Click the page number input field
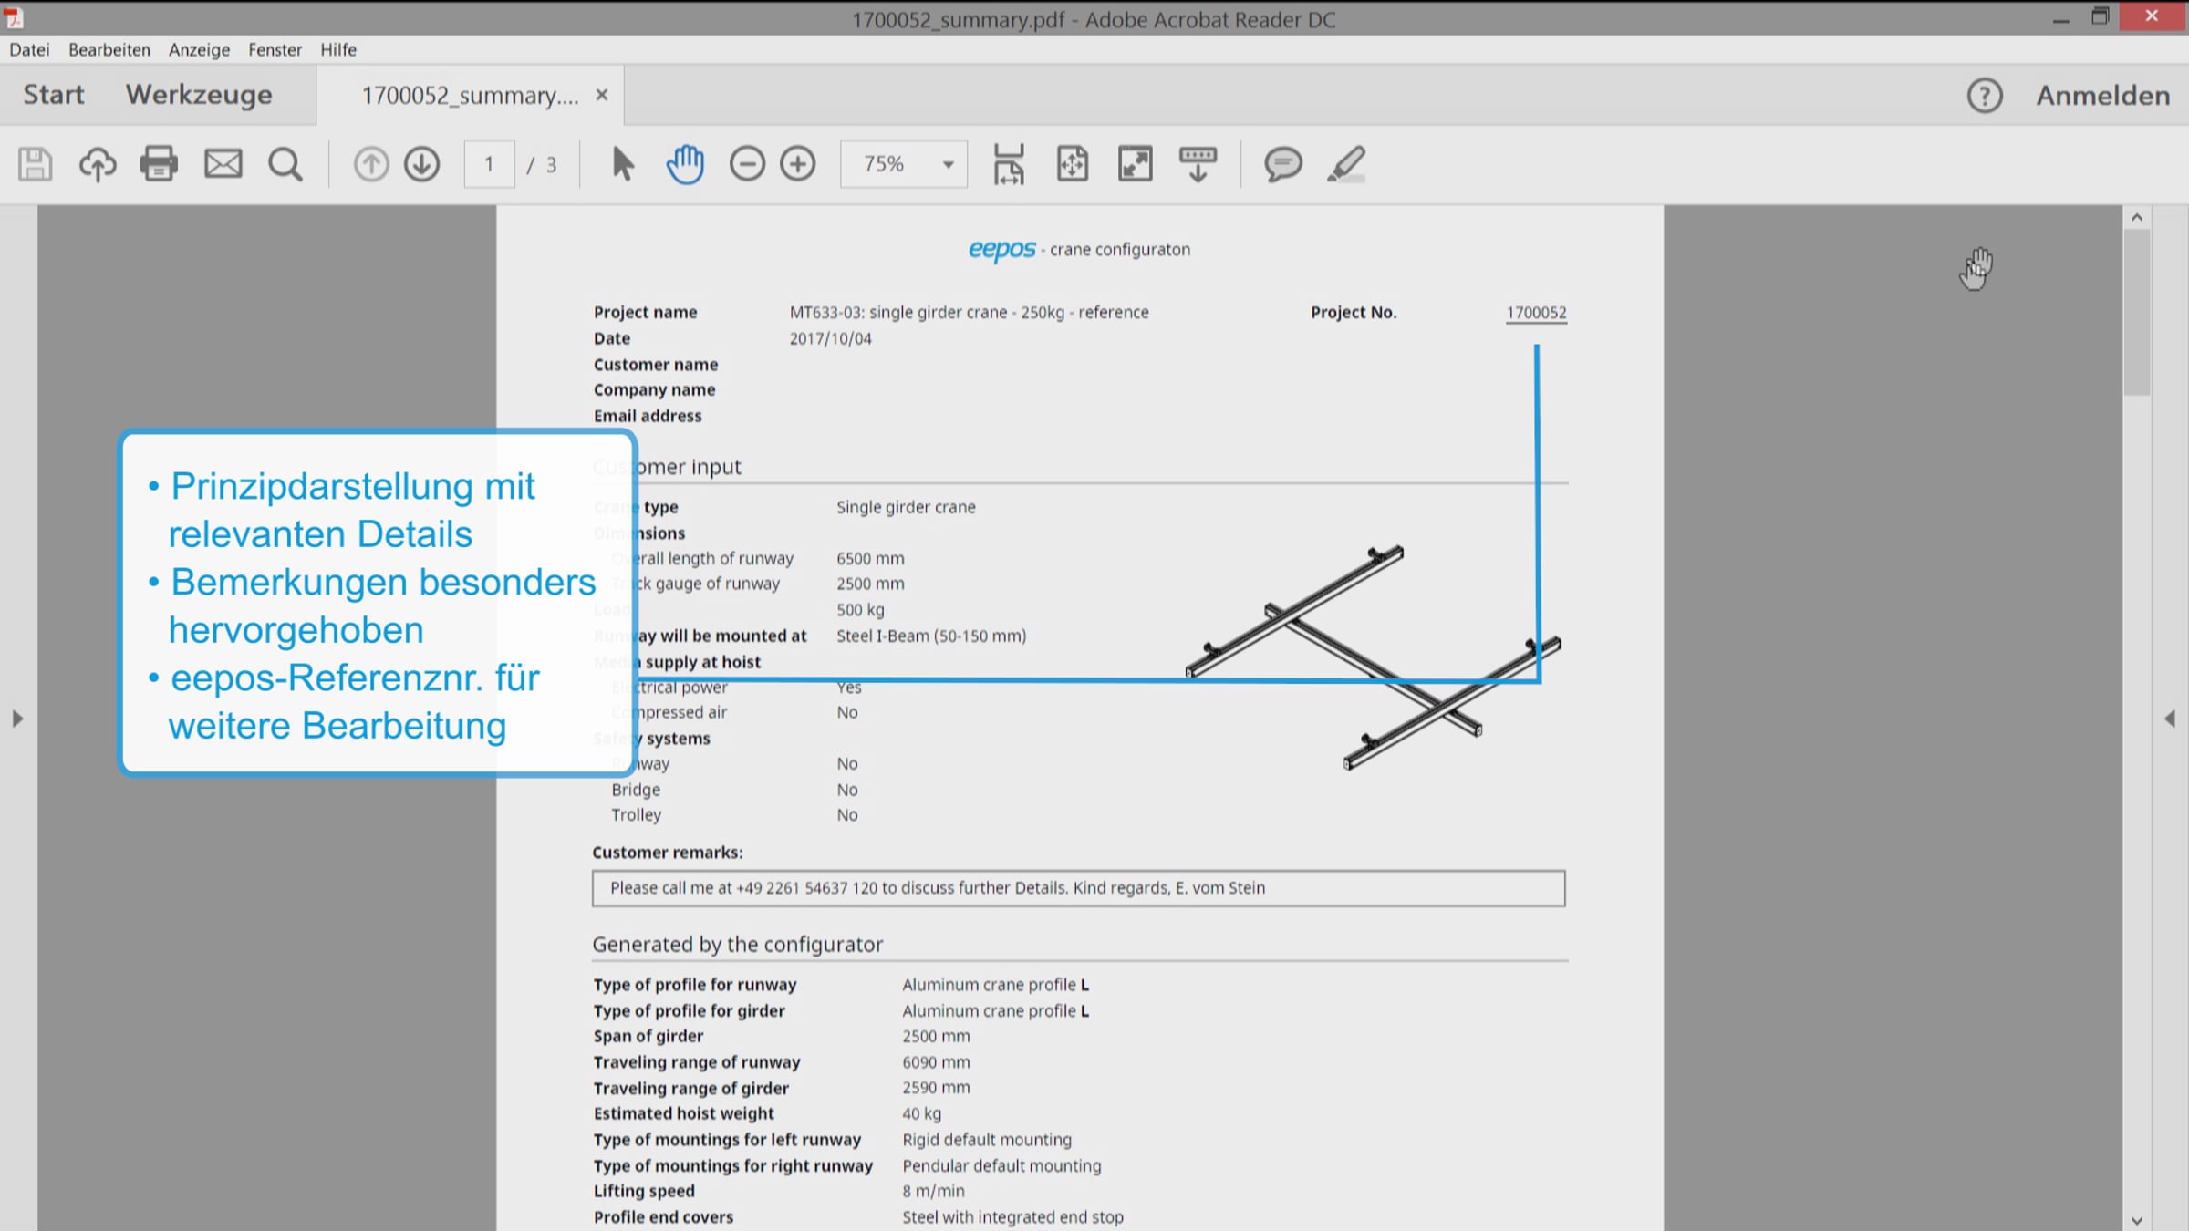Image resolution: width=2189 pixels, height=1231 pixels. [489, 164]
